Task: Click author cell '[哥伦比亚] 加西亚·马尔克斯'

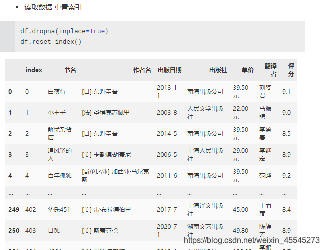Action: pyautogui.click(x=115, y=175)
